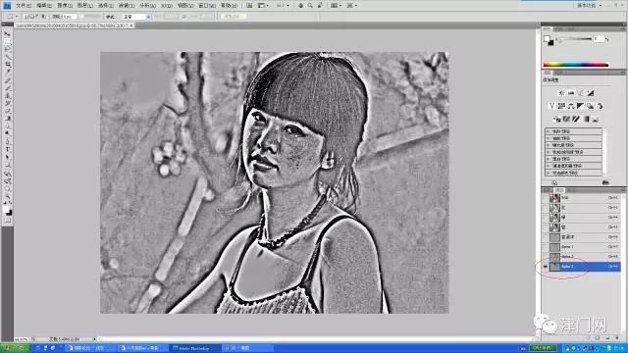Add an Invert adjustment
628x353 pixels.
coord(556,119)
